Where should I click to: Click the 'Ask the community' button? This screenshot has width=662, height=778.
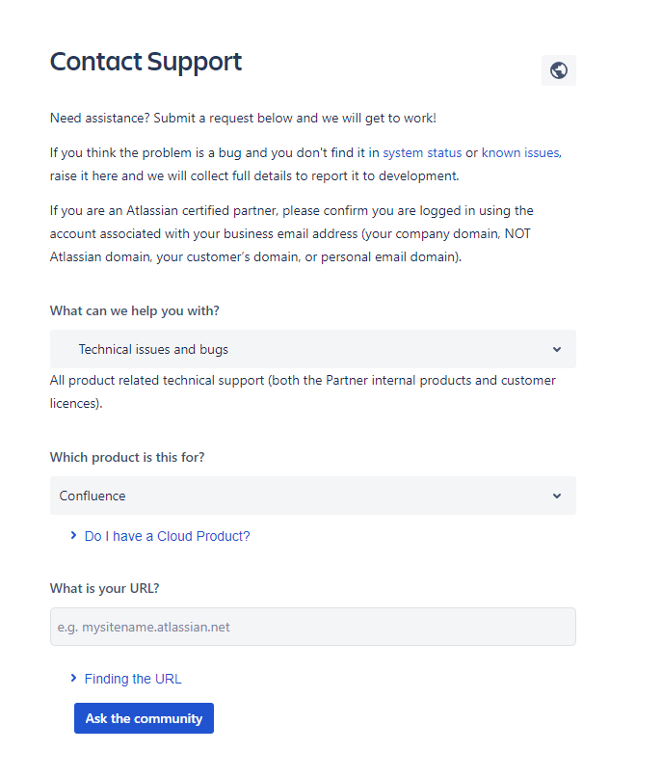coord(144,717)
